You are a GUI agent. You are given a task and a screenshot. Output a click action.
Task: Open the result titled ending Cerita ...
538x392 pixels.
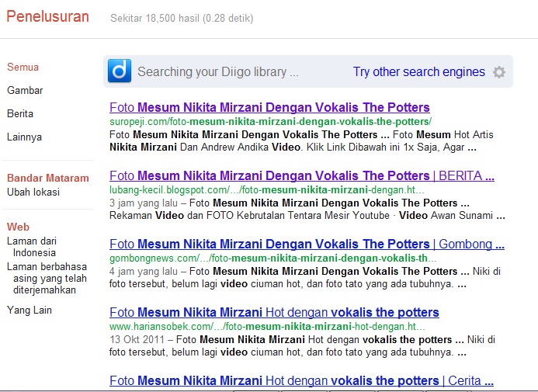[x=301, y=380]
